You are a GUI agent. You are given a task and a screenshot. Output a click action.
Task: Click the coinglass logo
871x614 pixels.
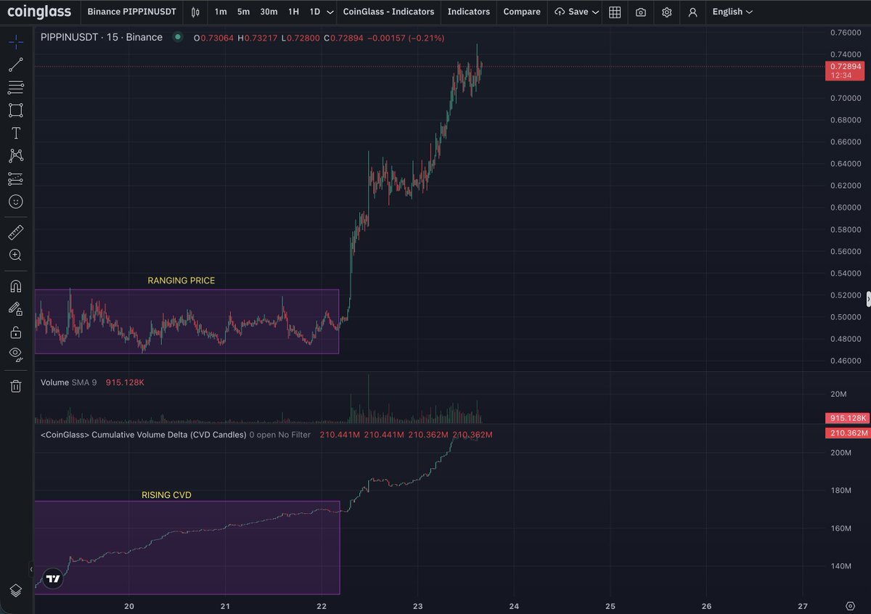click(39, 12)
